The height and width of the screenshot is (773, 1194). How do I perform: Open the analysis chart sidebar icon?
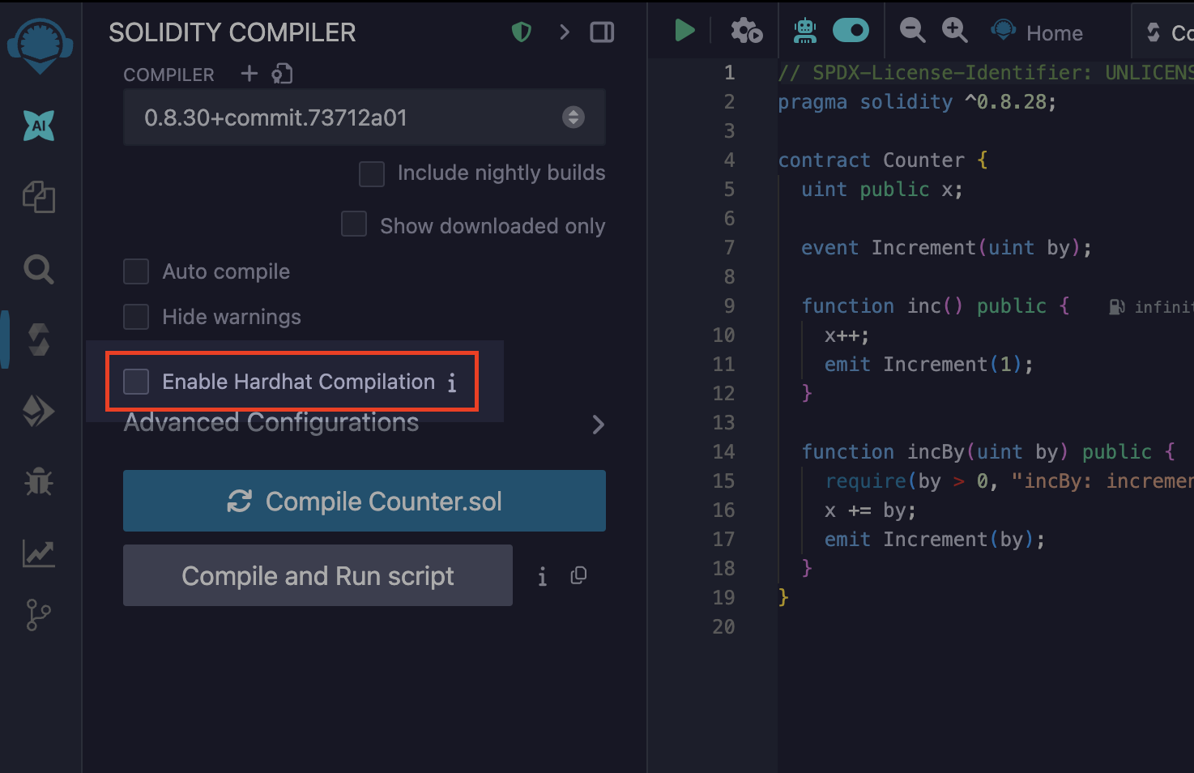pos(39,553)
